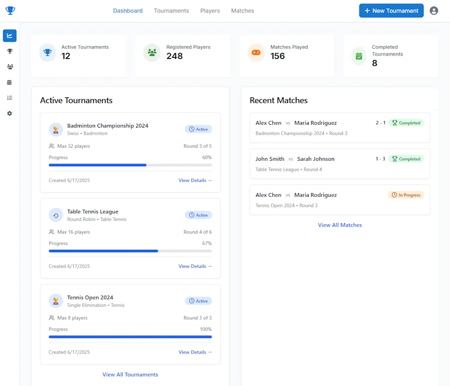Click the Tennis Open 2024 title
Viewport: 450px width, 386px height.
[x=90, y=297]
